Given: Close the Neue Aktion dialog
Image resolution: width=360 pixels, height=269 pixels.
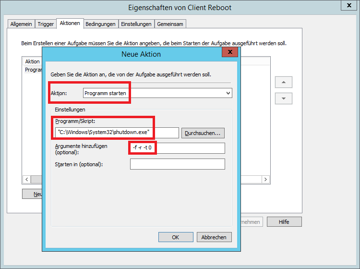Looking at the screenshot, I should [230, 52].
